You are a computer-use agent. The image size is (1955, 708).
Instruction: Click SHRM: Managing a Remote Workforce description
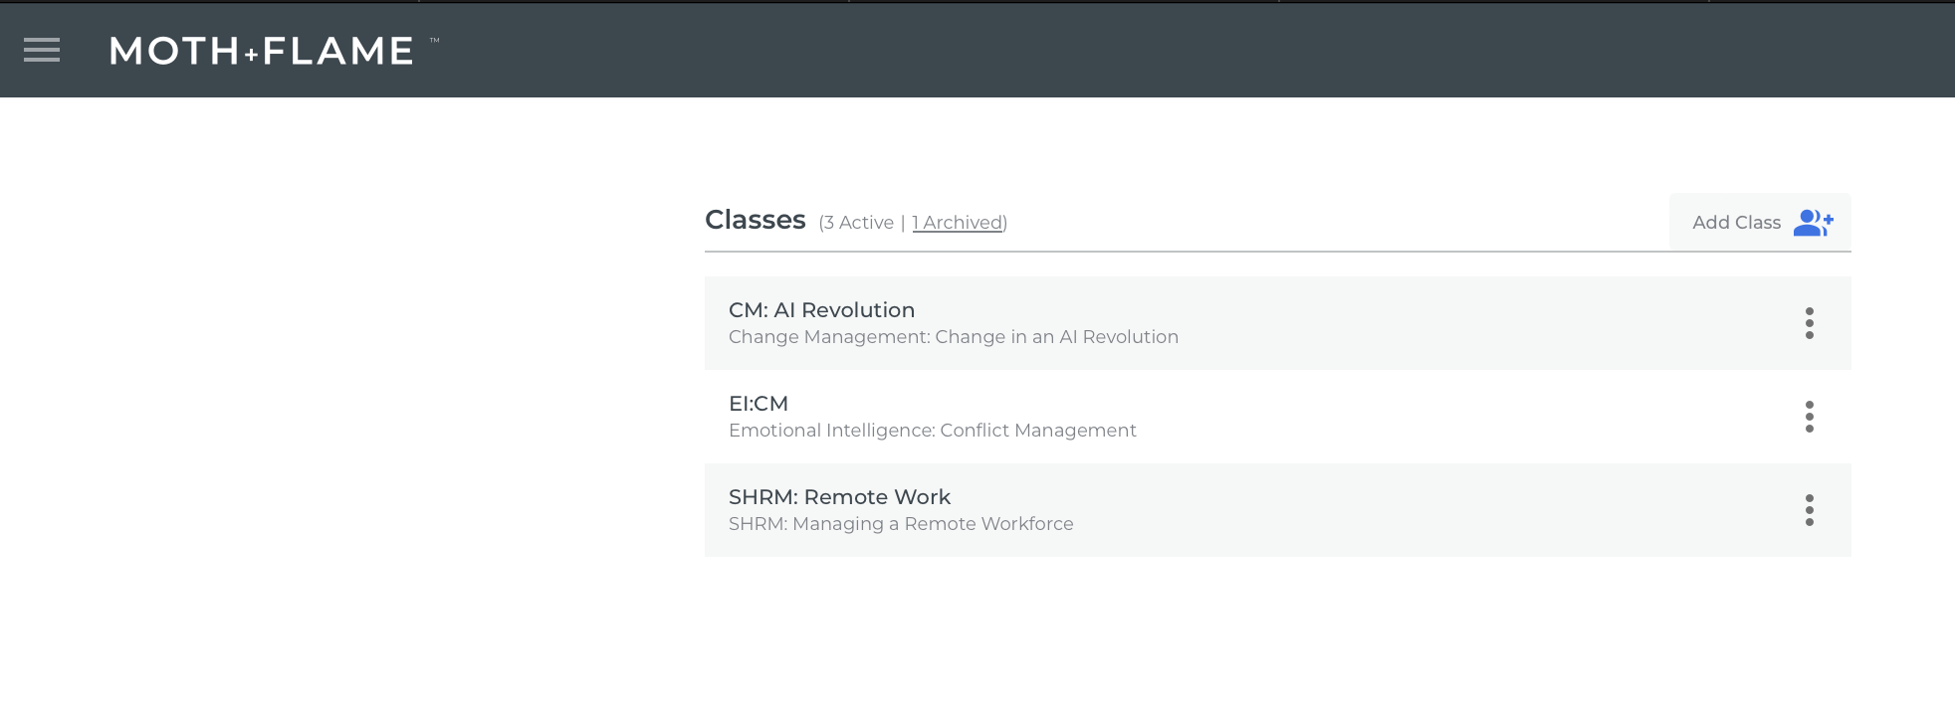point(901,524)
